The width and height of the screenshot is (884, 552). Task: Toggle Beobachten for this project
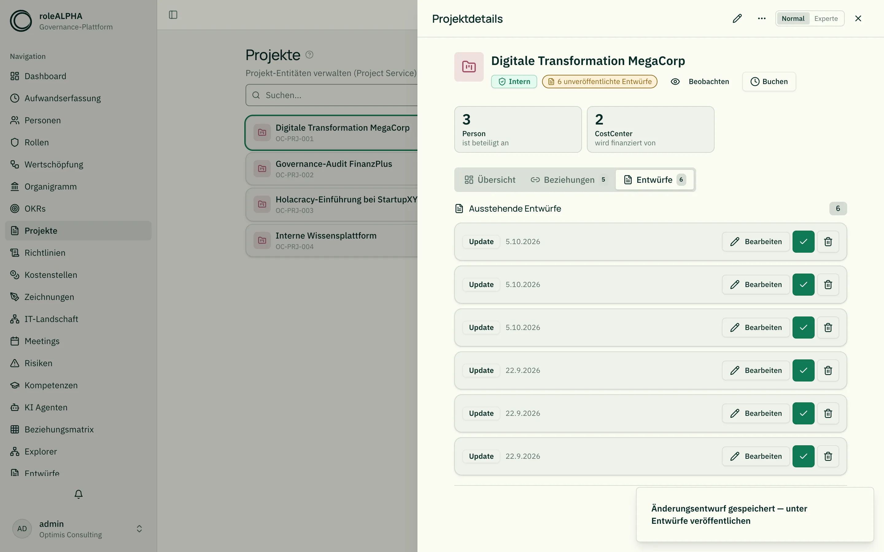point(700,81)
